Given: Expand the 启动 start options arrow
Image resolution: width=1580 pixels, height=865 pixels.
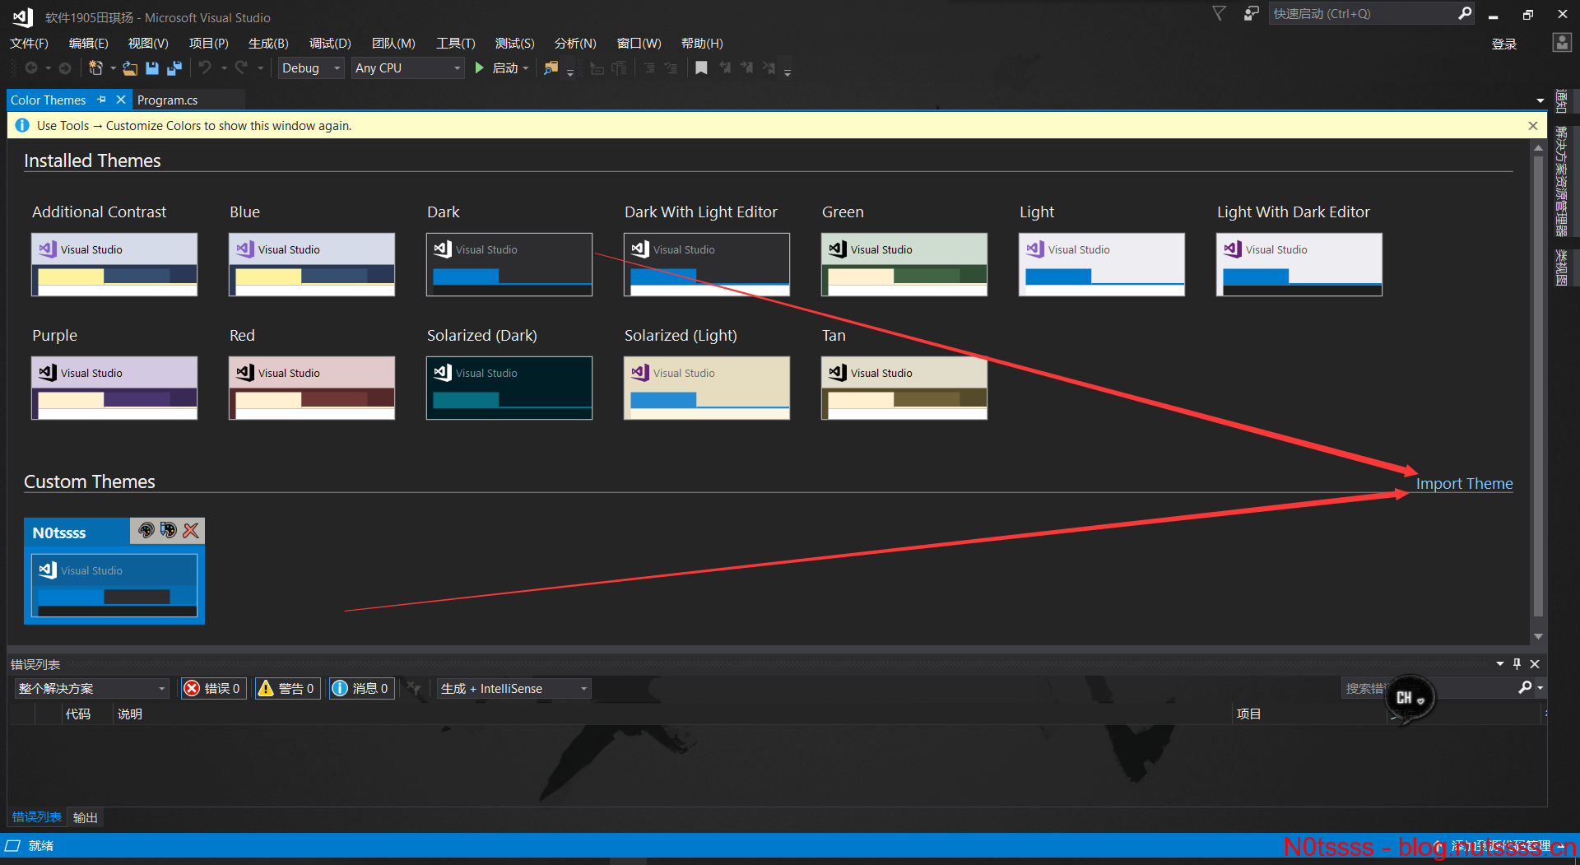Looking at the screenshot, I should [x=526, y=68].
